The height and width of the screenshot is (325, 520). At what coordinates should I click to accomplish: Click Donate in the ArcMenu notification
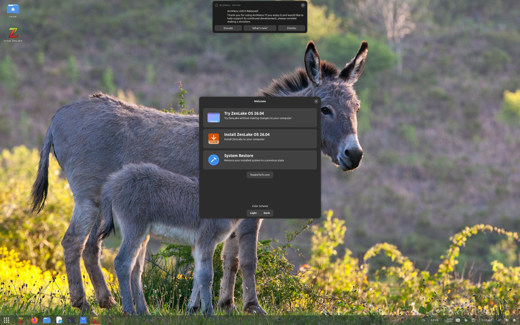[228, 28]
